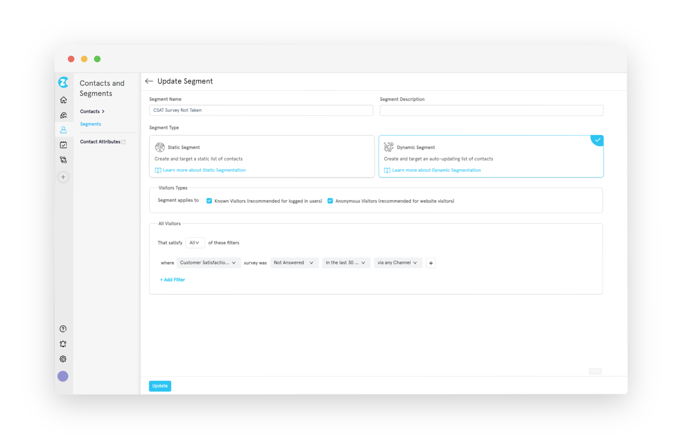Click the Update button
The width and height of the screenshot is (682, 439).
(160, 386)
